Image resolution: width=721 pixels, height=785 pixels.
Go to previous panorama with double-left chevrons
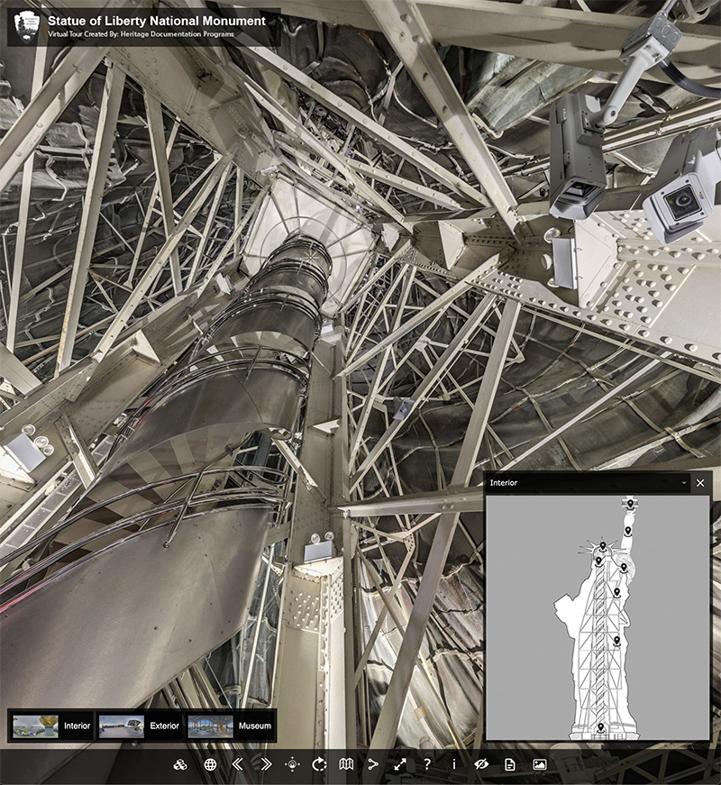237,764
